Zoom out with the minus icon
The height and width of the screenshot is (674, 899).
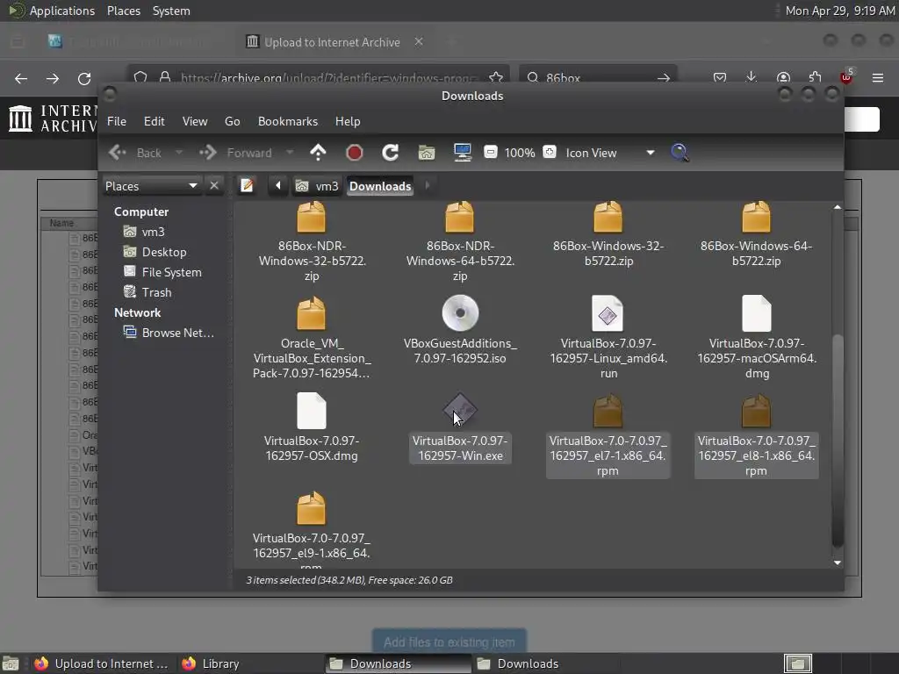click(490, 153)
